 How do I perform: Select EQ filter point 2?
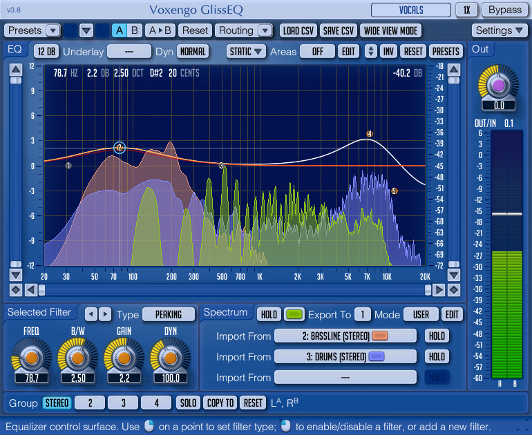point(120,148)
